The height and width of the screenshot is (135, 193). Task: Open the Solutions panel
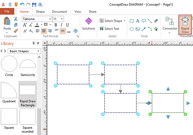(x=89, y=24)
